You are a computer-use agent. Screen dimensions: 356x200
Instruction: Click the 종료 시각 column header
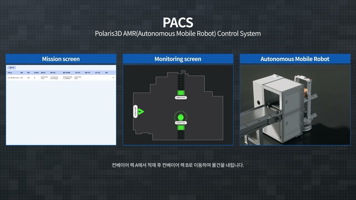coord(88,73)
